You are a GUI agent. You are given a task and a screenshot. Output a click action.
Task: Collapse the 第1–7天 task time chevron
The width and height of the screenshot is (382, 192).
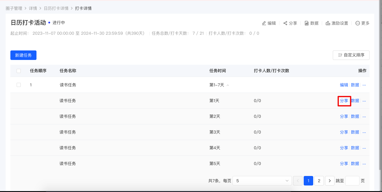(x=228, y=85)
